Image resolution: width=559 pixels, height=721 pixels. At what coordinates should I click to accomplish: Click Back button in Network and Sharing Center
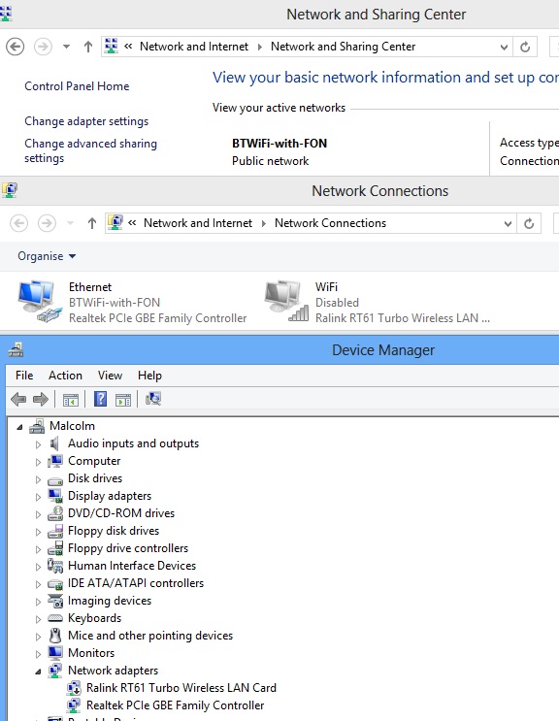[x=16, y=47]
